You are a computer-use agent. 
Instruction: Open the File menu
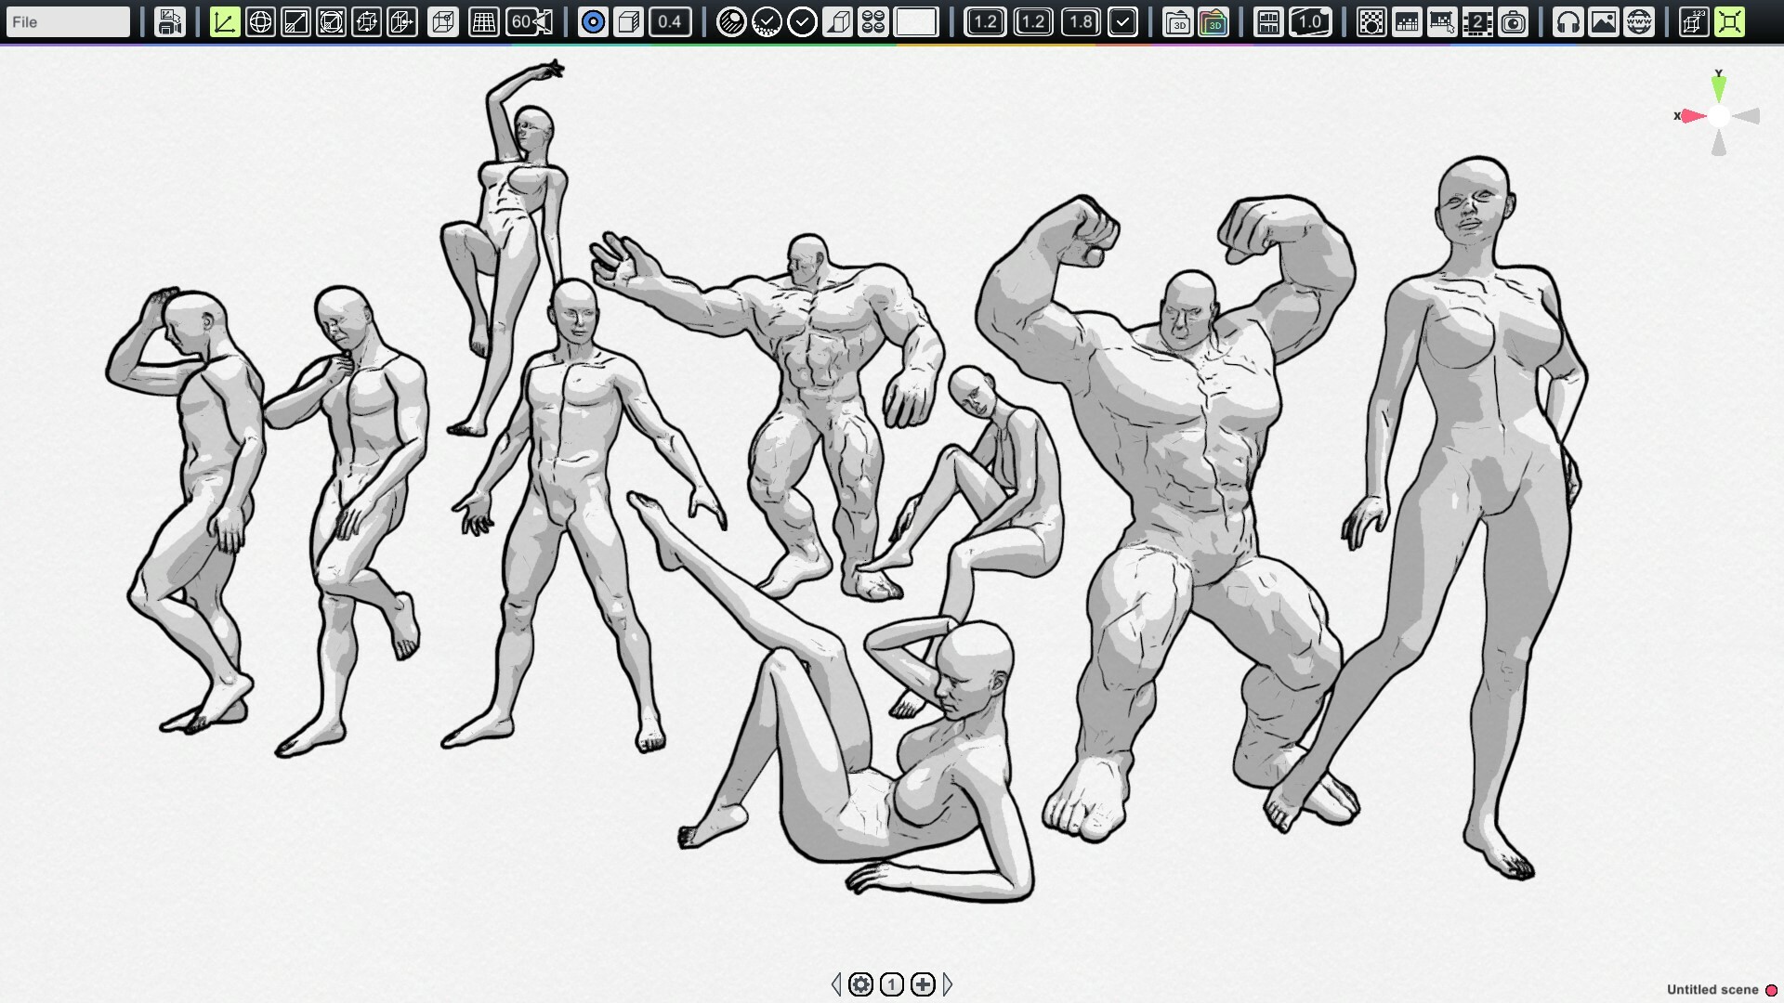(67, 20)
